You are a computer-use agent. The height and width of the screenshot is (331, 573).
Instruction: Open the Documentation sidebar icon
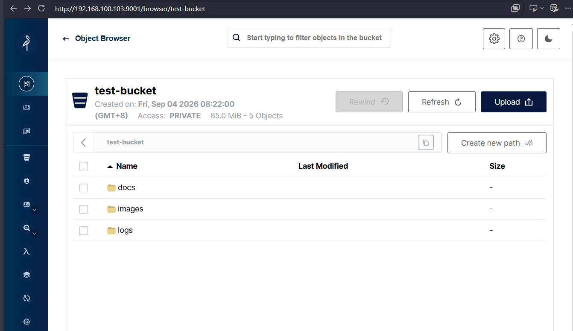[26, 131]
